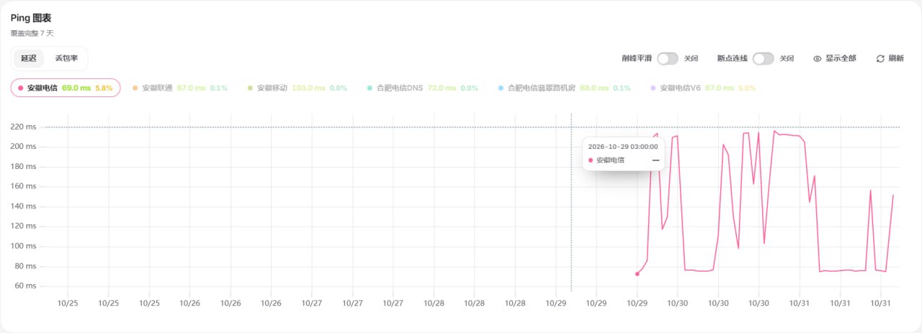Enable the 合肥电信翡翠路机房 legend series
Viewport: 922px width, 333px height.
pos(564,88)
